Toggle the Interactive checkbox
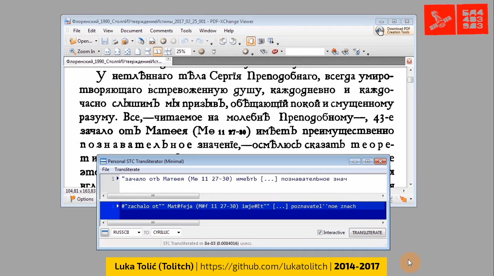494x276 pixels. [320, 233]
